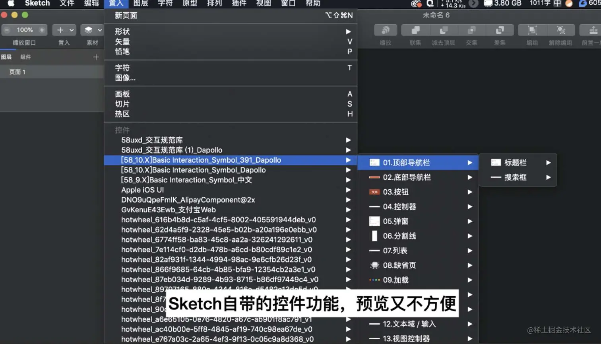Click the Apple menu icon
The height and width of the screenshot is (344, 601).
[11, 4]
